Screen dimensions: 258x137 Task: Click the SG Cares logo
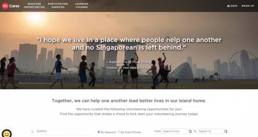10,6
